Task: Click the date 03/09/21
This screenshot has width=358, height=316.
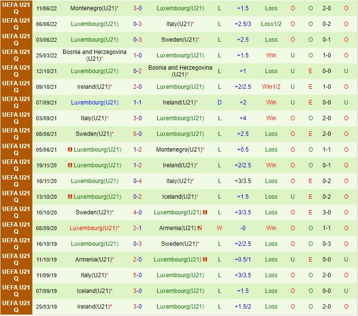Action: 47,118
